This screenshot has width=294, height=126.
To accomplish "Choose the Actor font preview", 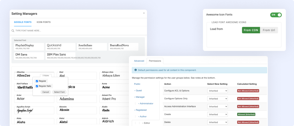I will point(34,99).
